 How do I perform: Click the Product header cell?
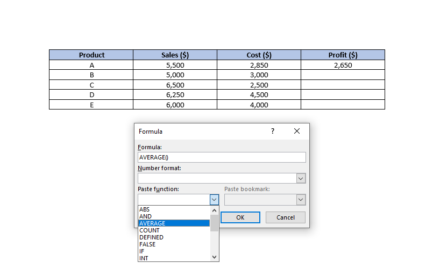91,55
